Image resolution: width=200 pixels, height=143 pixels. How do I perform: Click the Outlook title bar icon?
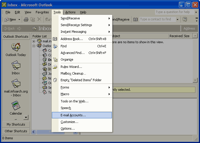(4, 5)
